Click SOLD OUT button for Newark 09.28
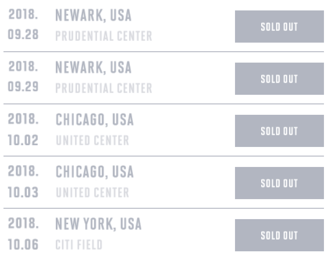 [x=279, y=27]
